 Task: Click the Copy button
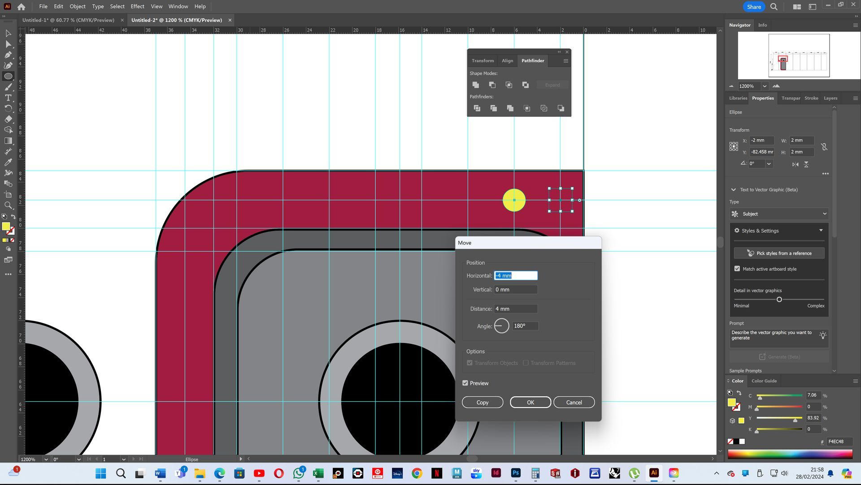pyautogui.click(x=482, y=402)
